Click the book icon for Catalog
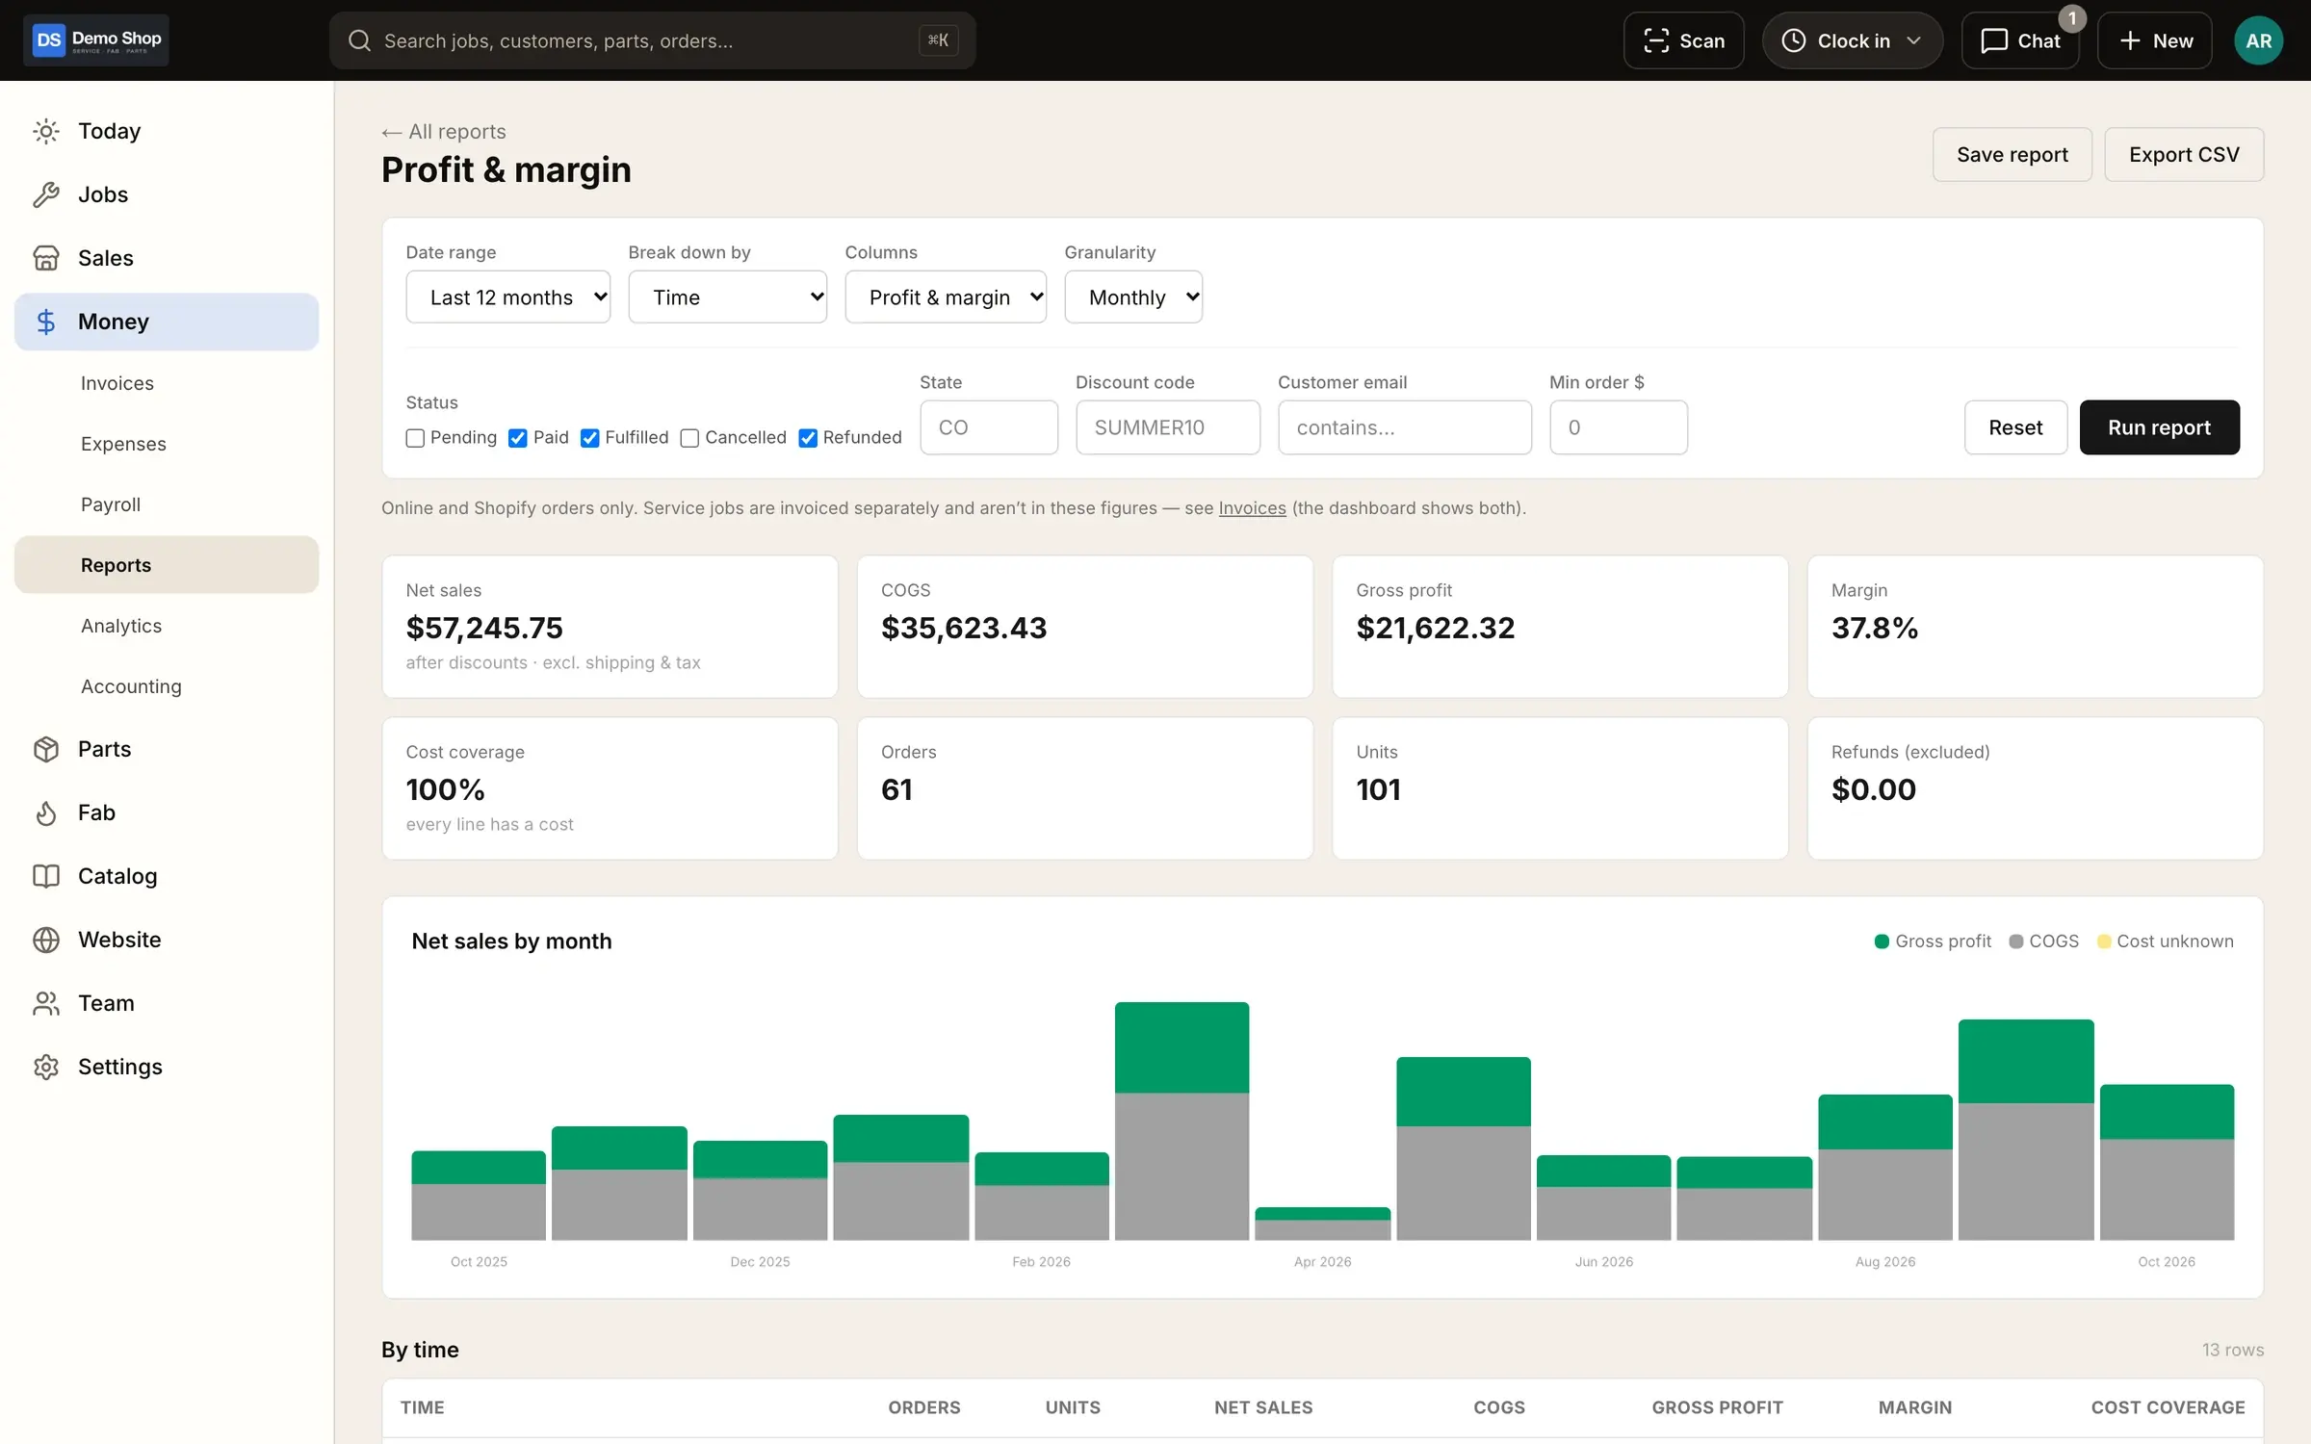 tap(46, 876)
